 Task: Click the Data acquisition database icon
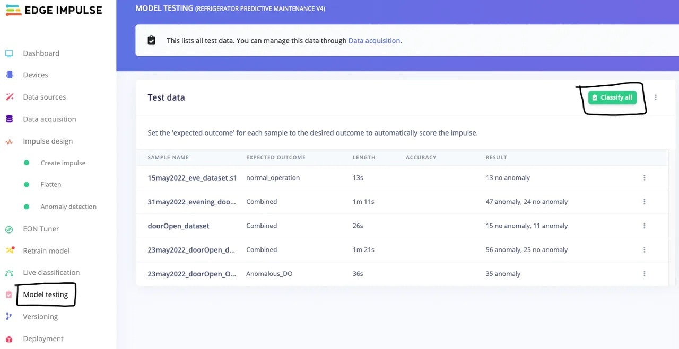point(9,119)
